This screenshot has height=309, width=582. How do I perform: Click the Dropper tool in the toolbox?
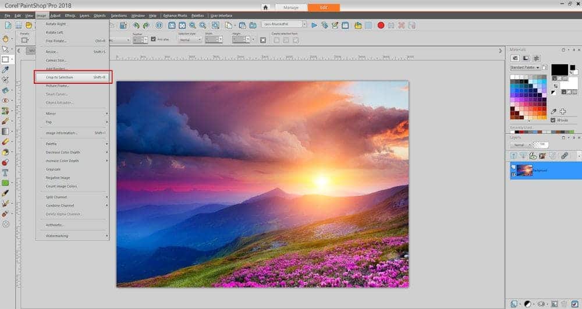click(x=5, y=69)
